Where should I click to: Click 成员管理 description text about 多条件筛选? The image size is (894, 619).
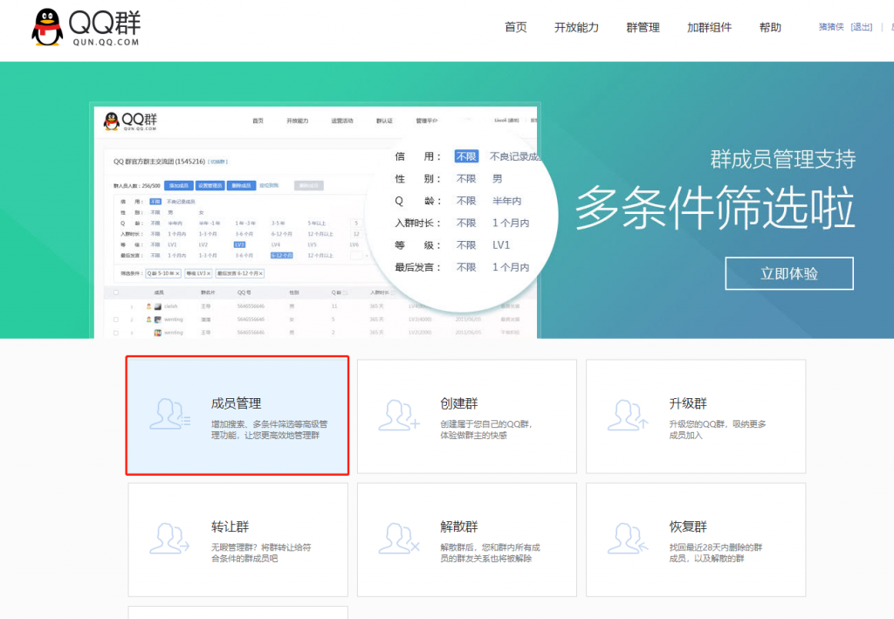pos(269,430)
